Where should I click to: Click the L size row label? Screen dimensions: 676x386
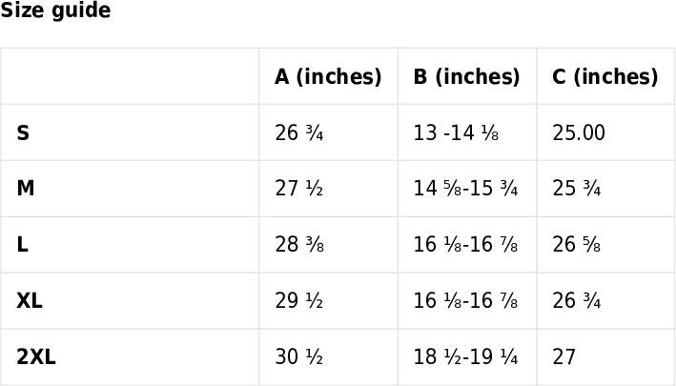tap(23, 245)
